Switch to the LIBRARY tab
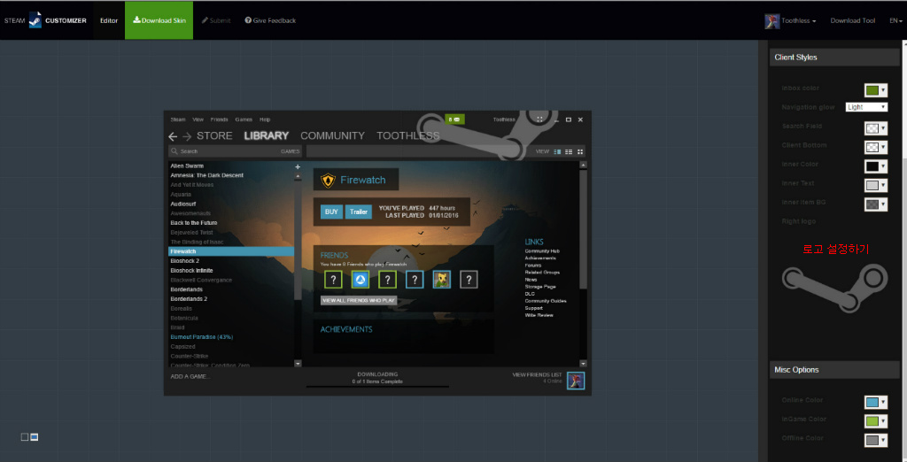Screen dimensions: 907x462 [x=266, y=136]
